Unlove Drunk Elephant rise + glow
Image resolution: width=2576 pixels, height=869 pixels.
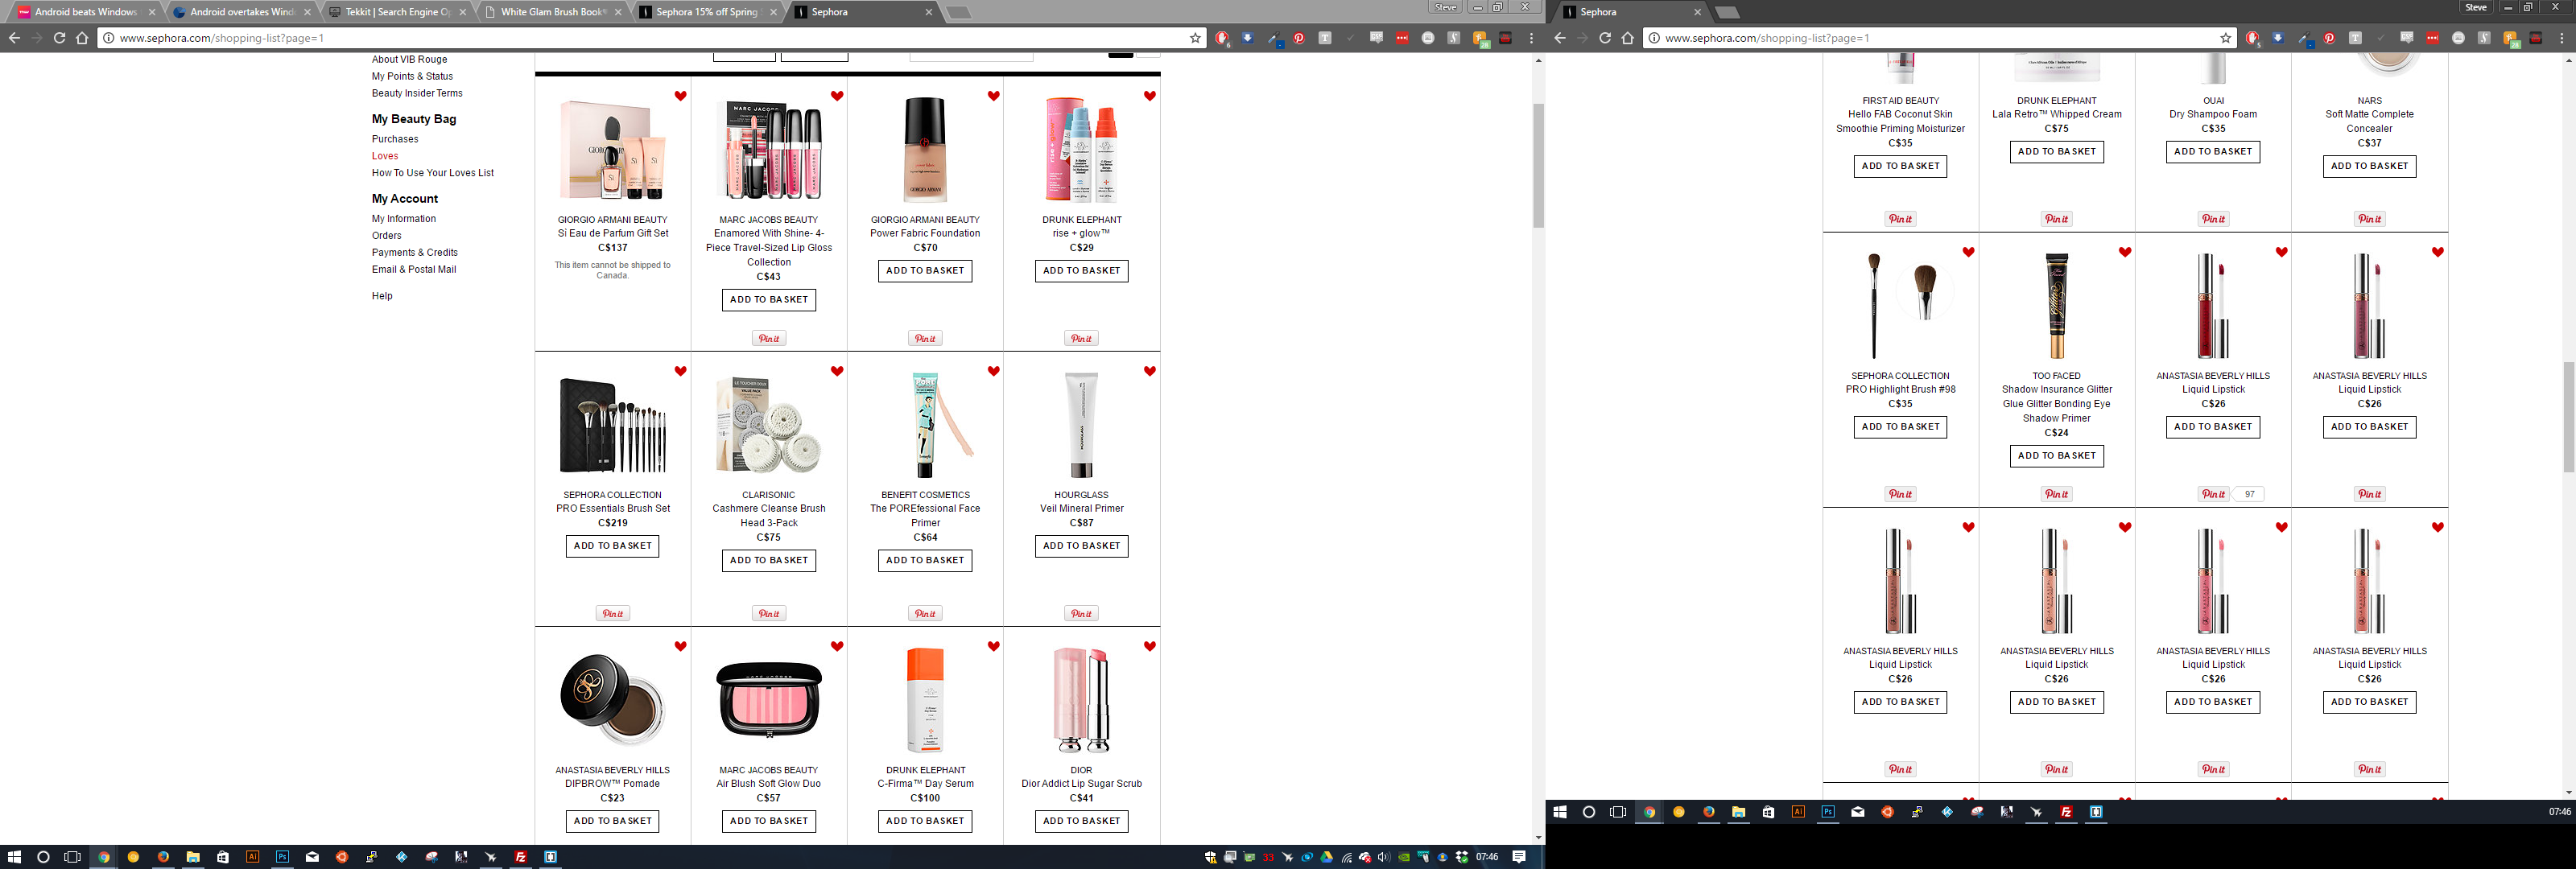1150,96
